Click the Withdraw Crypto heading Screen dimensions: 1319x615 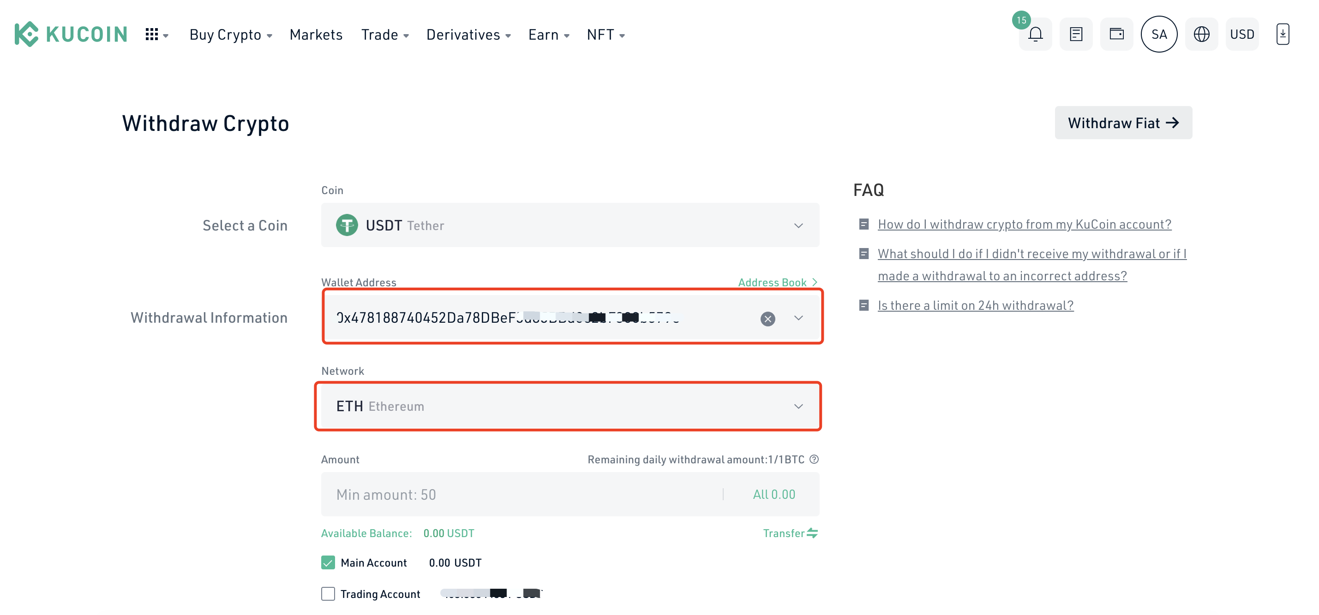coord(205,123)
